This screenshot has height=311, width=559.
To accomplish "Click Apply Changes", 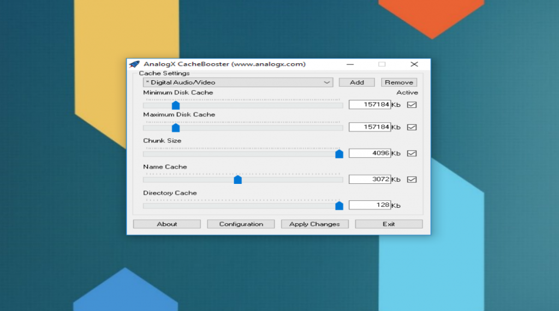I will coord(314,224).
